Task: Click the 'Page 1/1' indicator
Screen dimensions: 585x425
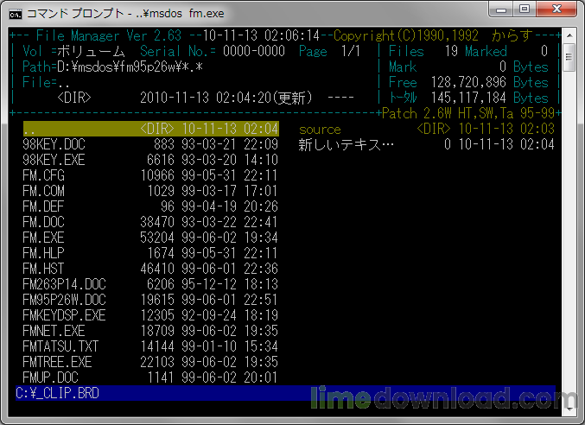Action: (x=330, y=52)
